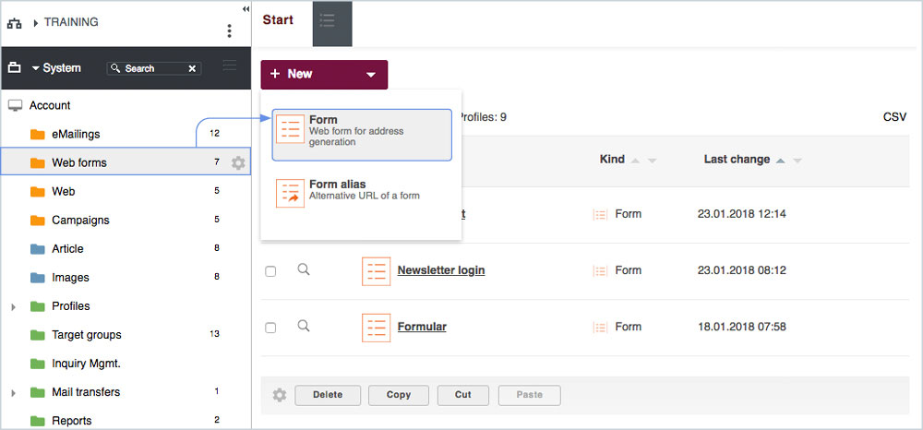Clear the search field with the X icon
Screen dimensions: 923x430
click(192, 68)
